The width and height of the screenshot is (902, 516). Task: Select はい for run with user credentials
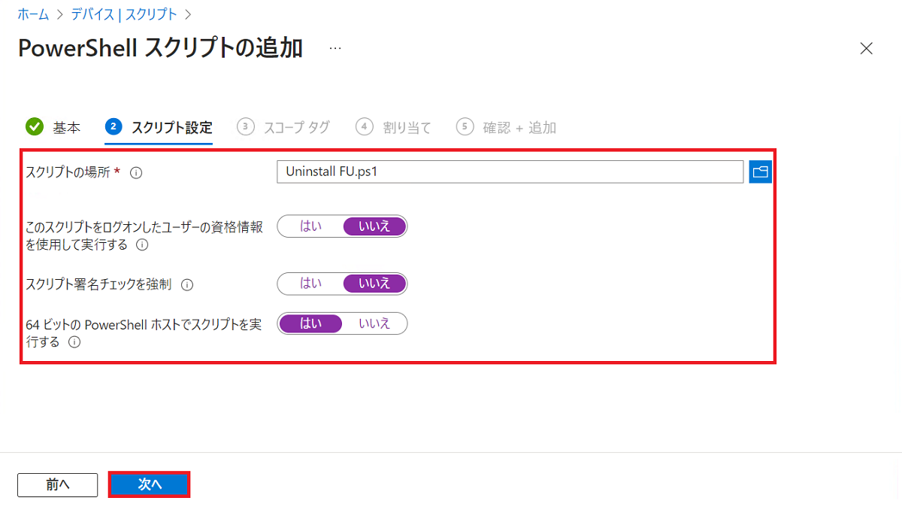(310, 226)
